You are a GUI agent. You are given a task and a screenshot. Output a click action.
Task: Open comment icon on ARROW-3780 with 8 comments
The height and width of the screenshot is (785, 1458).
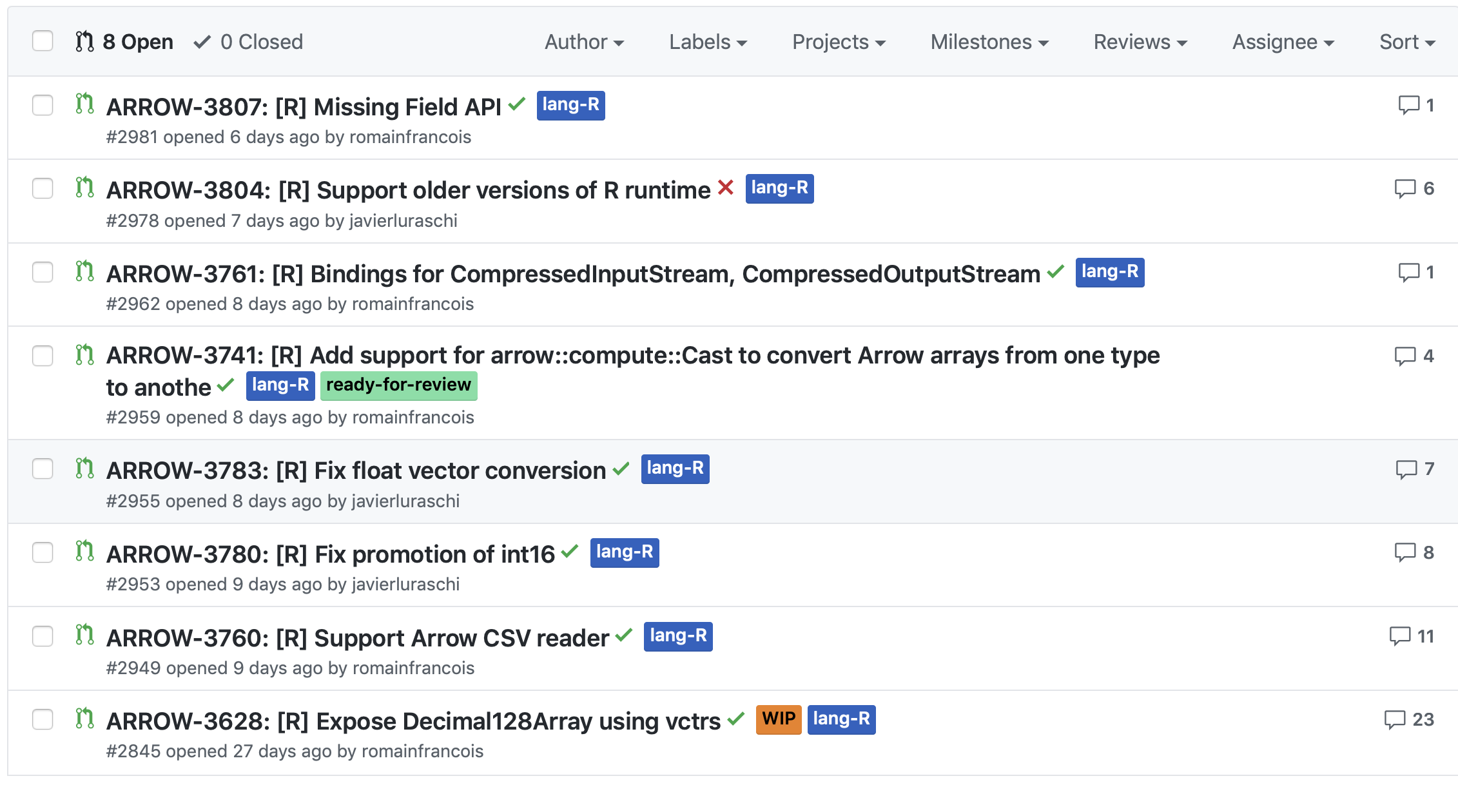tap(1405, 552)
